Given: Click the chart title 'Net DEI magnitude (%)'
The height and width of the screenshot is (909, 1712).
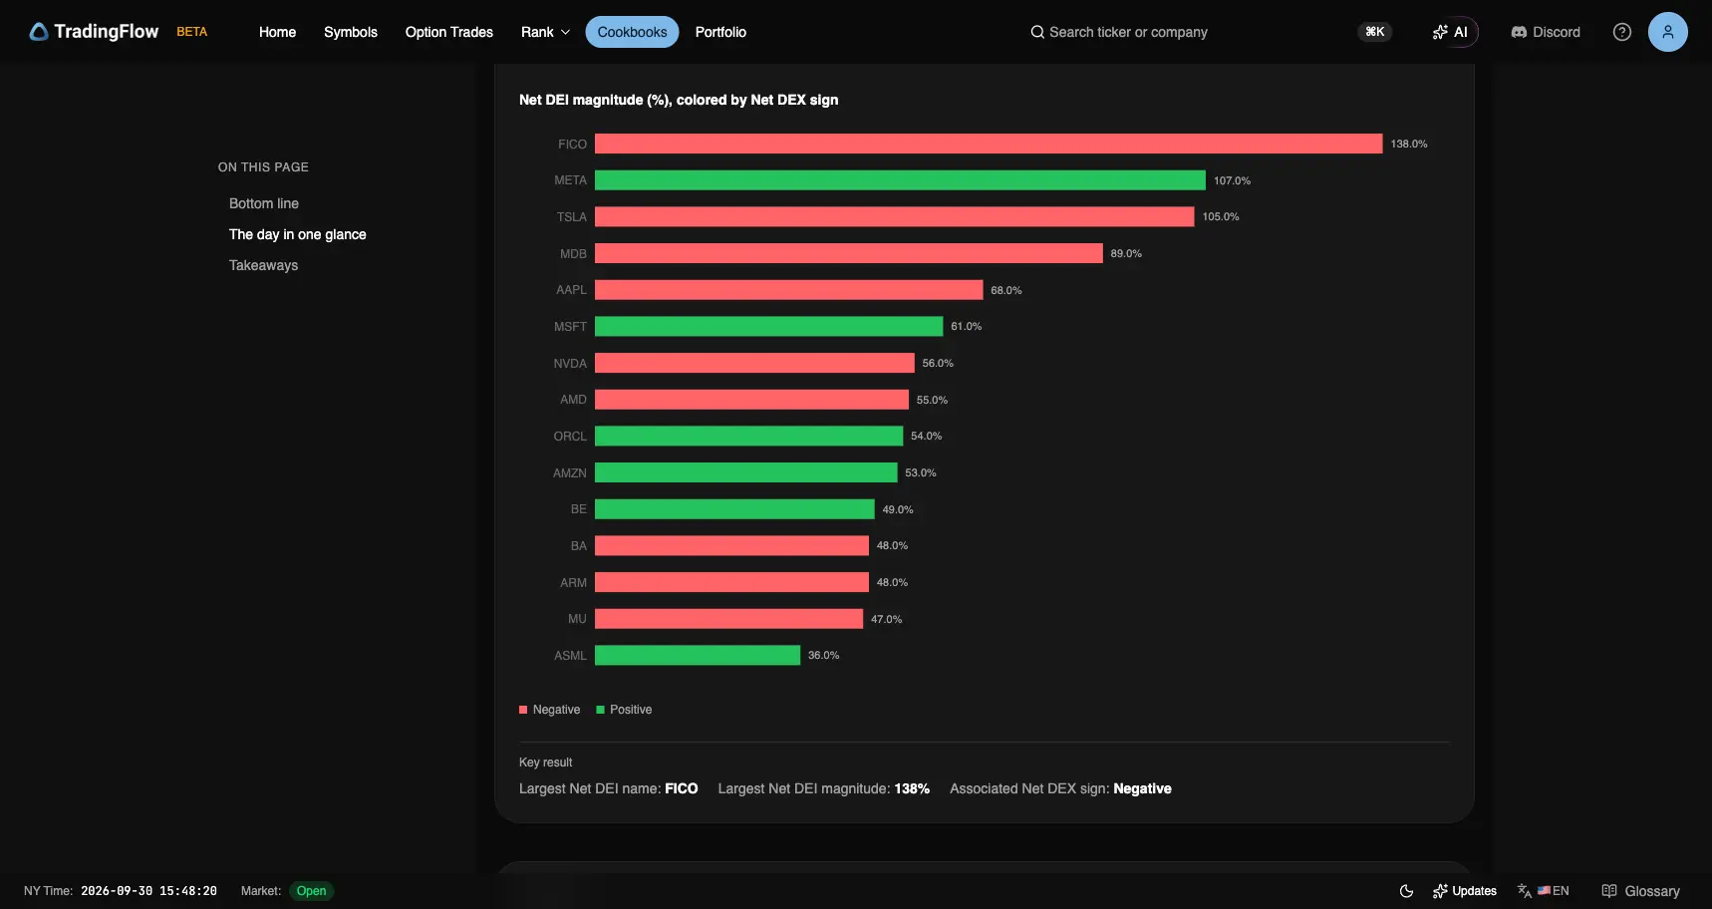Looking at the screenshot, I should point(679,100).
